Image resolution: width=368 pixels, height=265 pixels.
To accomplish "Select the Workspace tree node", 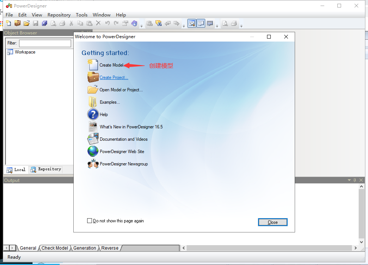I will (25, 52).
